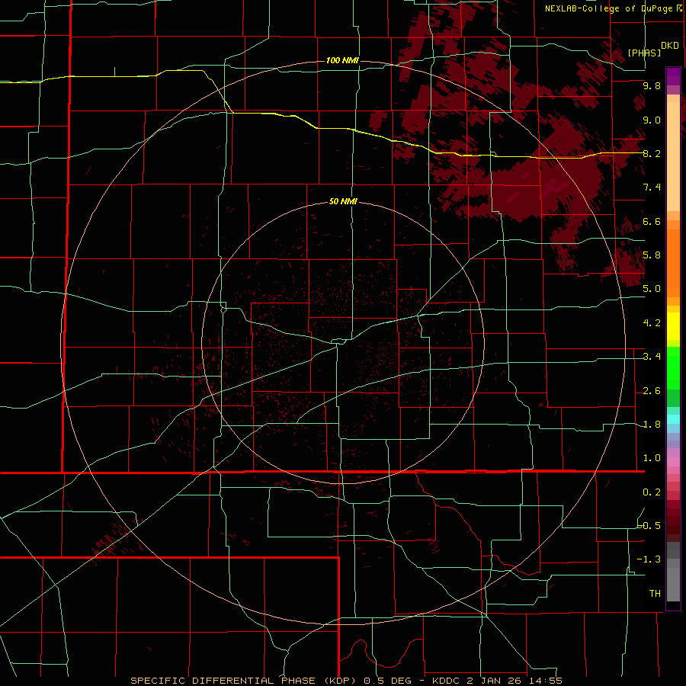The image size is (686, 686).
Task: Click the -1.3 scale label
Action: (x=649, y=559)
